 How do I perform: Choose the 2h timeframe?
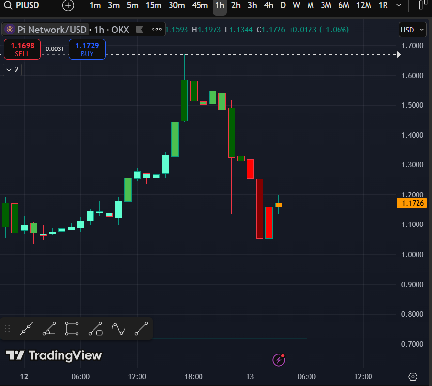pyautogui.click(x=236, y=5)
